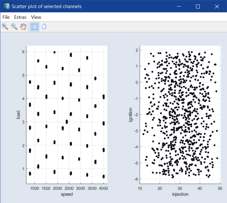Click the 'ignition' y-axis label

131,115
